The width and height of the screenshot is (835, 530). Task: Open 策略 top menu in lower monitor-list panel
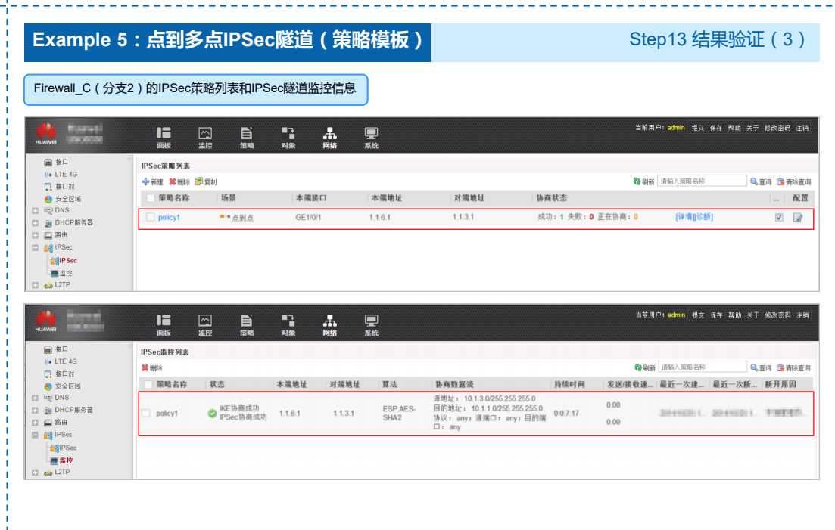tap(247, 325)
